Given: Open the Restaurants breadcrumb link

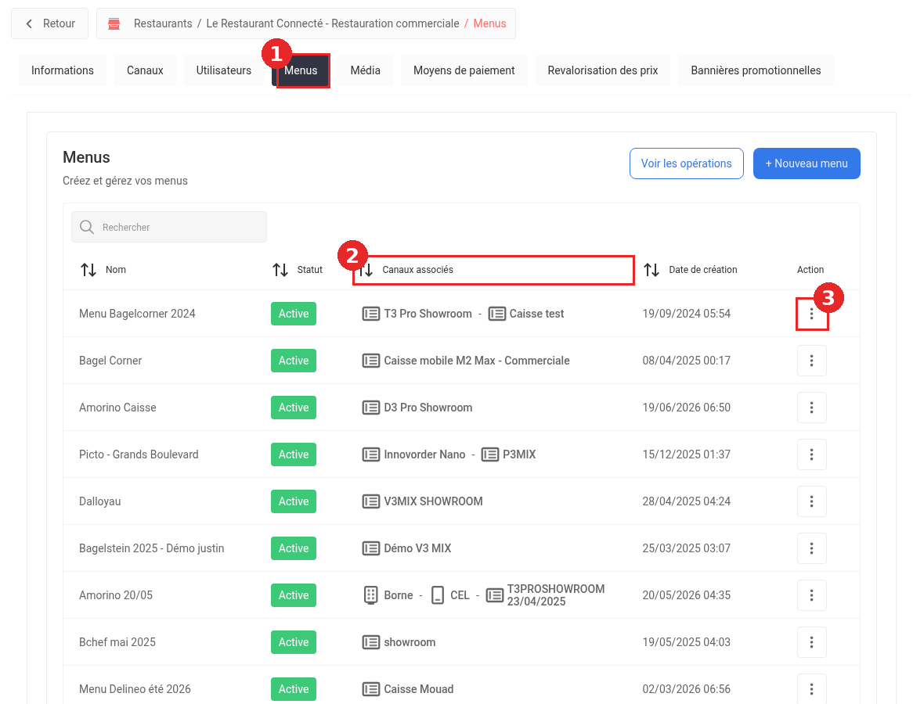Looking at the screenshot, I should tap(163, 23).
